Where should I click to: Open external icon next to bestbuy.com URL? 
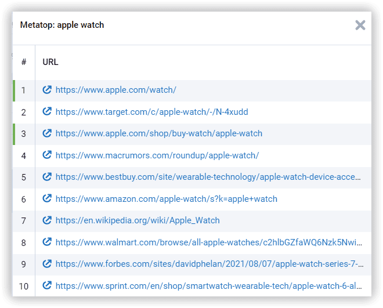pyautogui.click(x=47, y=177)
